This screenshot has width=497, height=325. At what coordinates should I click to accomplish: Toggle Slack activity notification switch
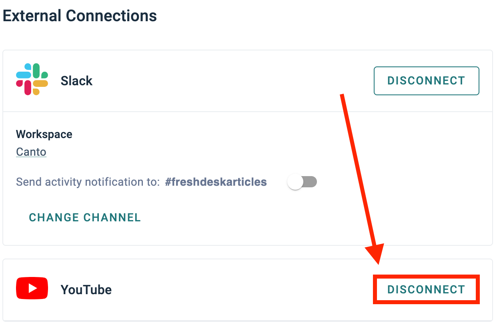coord(303,183)
